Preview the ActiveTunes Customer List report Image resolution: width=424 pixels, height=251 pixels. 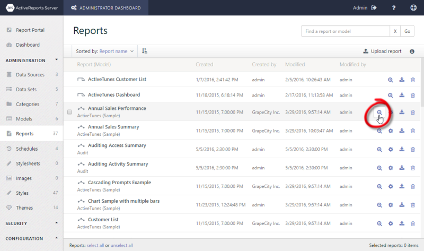(x=390, y=80)
